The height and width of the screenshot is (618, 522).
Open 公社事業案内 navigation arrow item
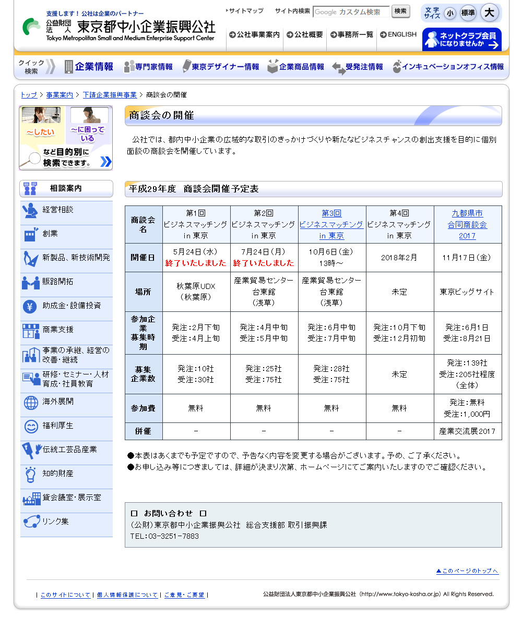[254, 35]
